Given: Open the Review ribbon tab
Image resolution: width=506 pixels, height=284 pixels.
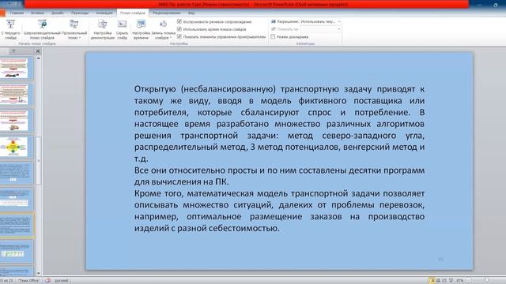Looking at the screenshot, I should pyautogui.click(x=167, y=13).
